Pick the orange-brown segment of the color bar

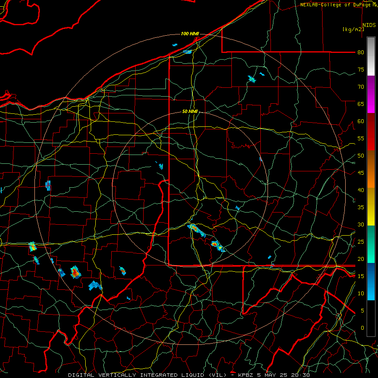pyautogui.click(x=371, y=169)
